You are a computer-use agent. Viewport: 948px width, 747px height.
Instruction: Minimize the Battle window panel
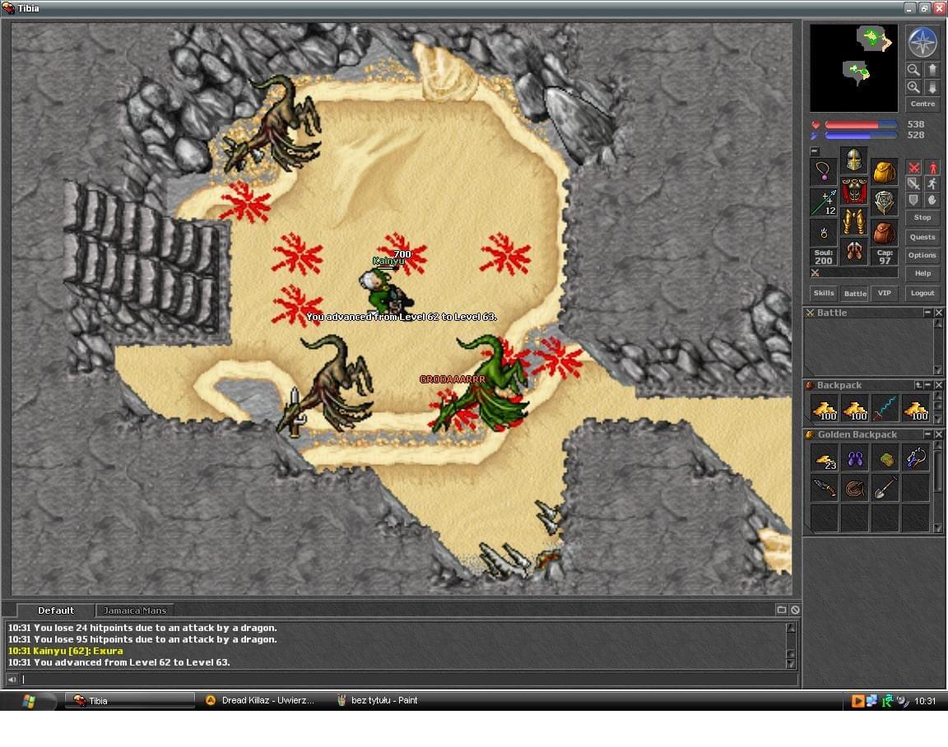click(927, 313)
